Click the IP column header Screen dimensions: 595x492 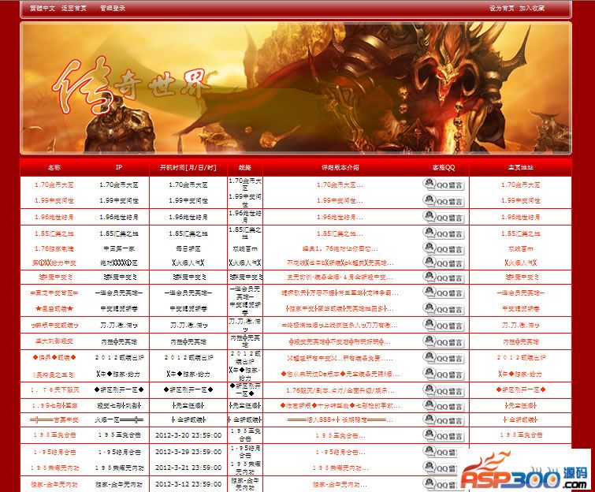pos(119,167)
